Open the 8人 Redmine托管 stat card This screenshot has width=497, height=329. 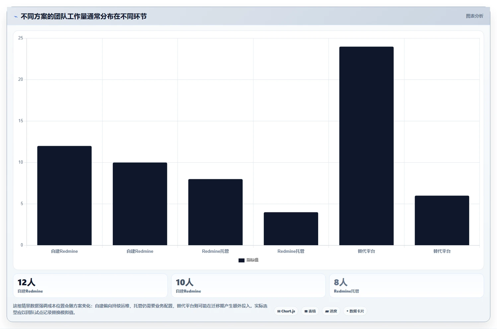click(406, 286)
